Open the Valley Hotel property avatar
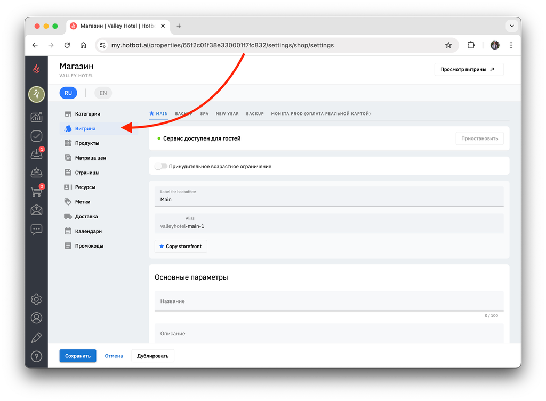This screenshot has width=546, height=401. (37, 94)
